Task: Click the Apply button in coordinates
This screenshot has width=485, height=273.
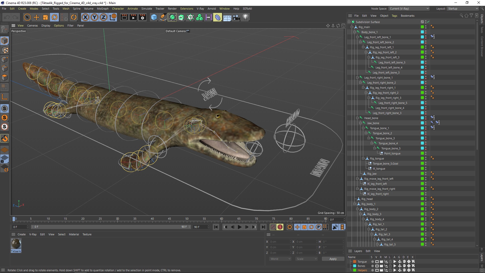Action: click(333, 259)
